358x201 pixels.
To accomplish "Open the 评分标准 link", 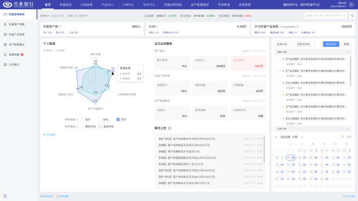I will [51, 135].
